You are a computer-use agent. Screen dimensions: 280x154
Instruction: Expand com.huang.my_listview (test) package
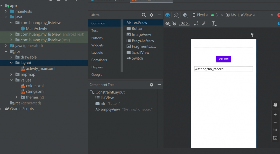coord(11,40)
